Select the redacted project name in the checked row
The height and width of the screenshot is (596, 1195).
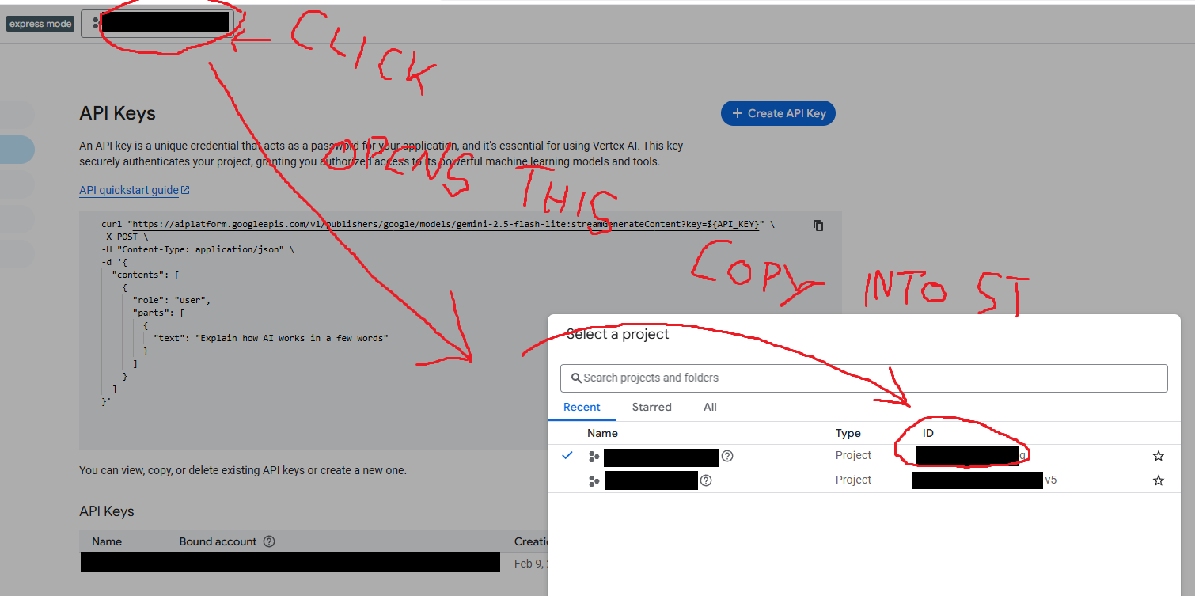(662, 457)
